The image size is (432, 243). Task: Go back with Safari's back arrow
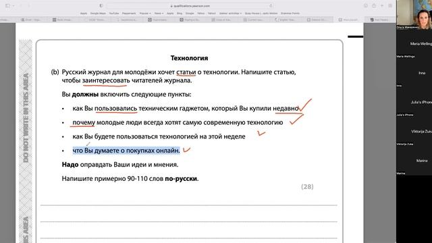21,5
